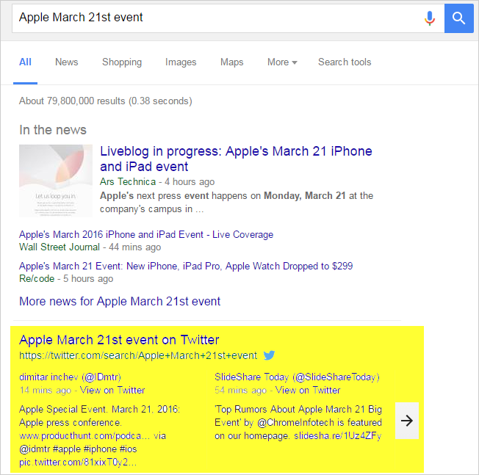
Task: Open the www.producthunt.com/podca link
Action: (84, 435)
